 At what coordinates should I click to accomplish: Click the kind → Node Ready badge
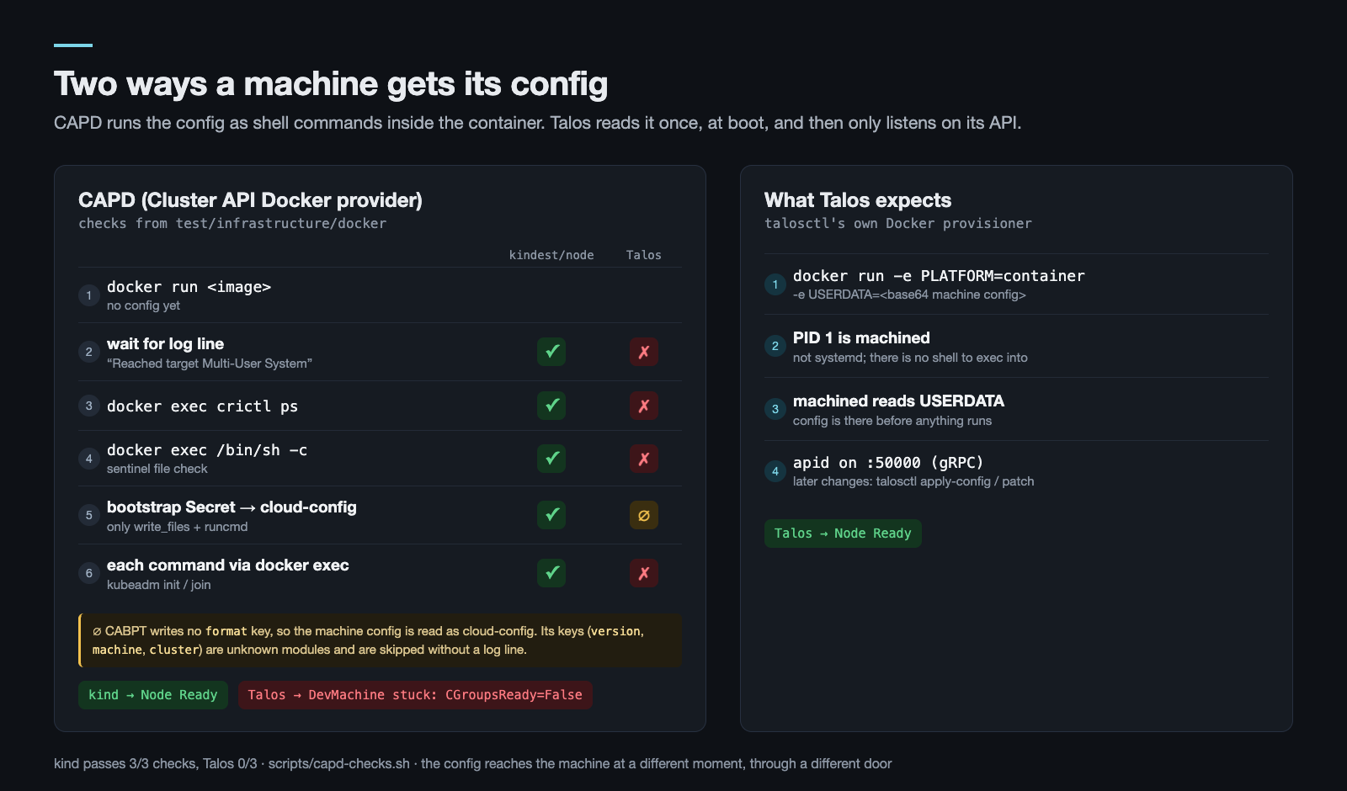pyautogui.click(x=153, y=695)
